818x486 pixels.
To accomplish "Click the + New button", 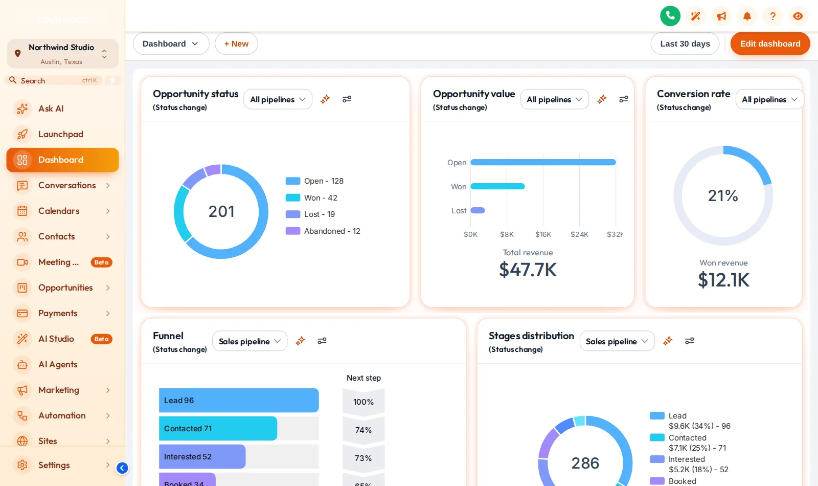I will [x=236, y=44].
